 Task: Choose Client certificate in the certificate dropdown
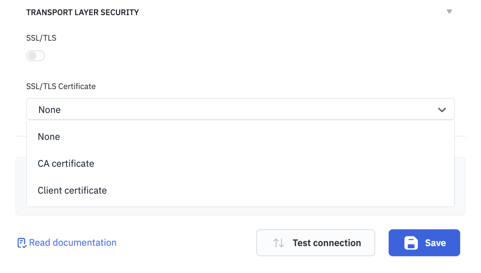pyautogui.click(x=72, y=190)
